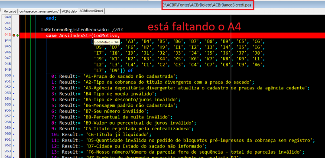
Task: Click line number 940 in the gutter
Action: pyautogui.click(x=7, y=17)
